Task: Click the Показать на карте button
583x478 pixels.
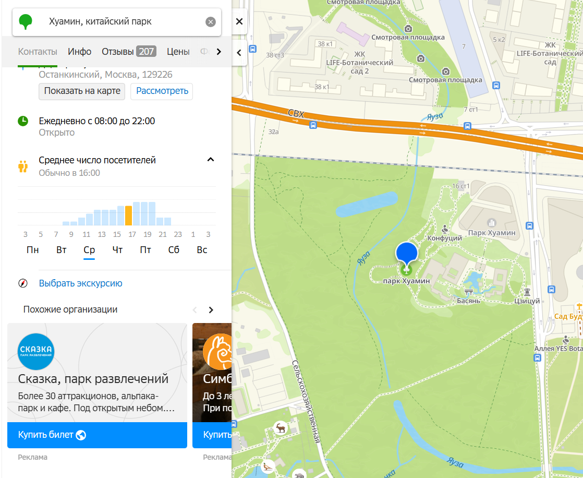Action: [x=82, y=91]
